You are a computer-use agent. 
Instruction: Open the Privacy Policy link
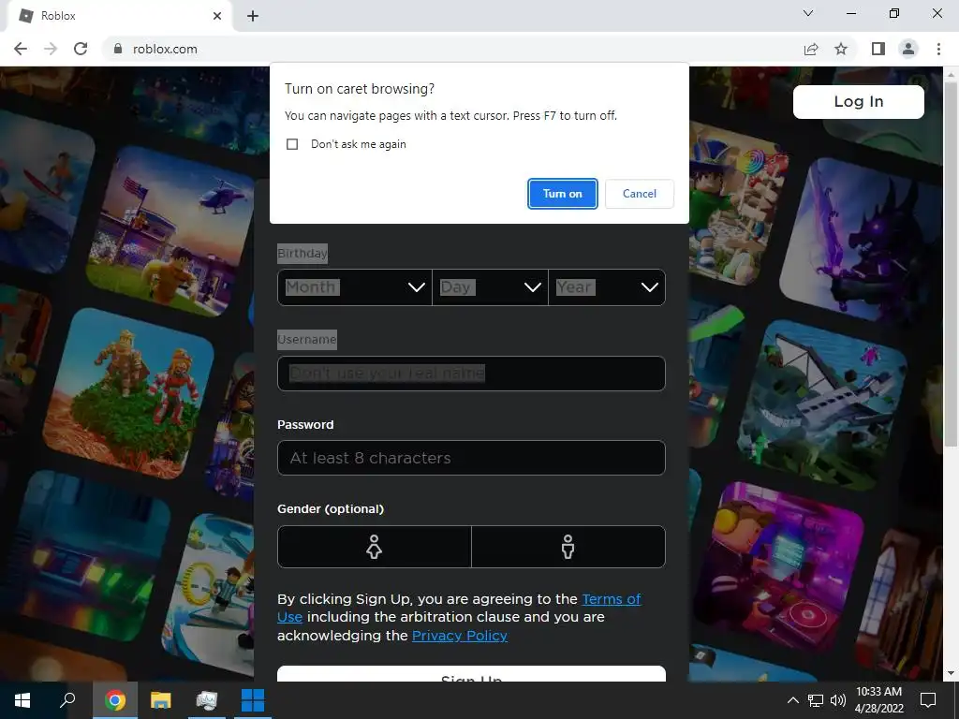click(x=459, y=636)
